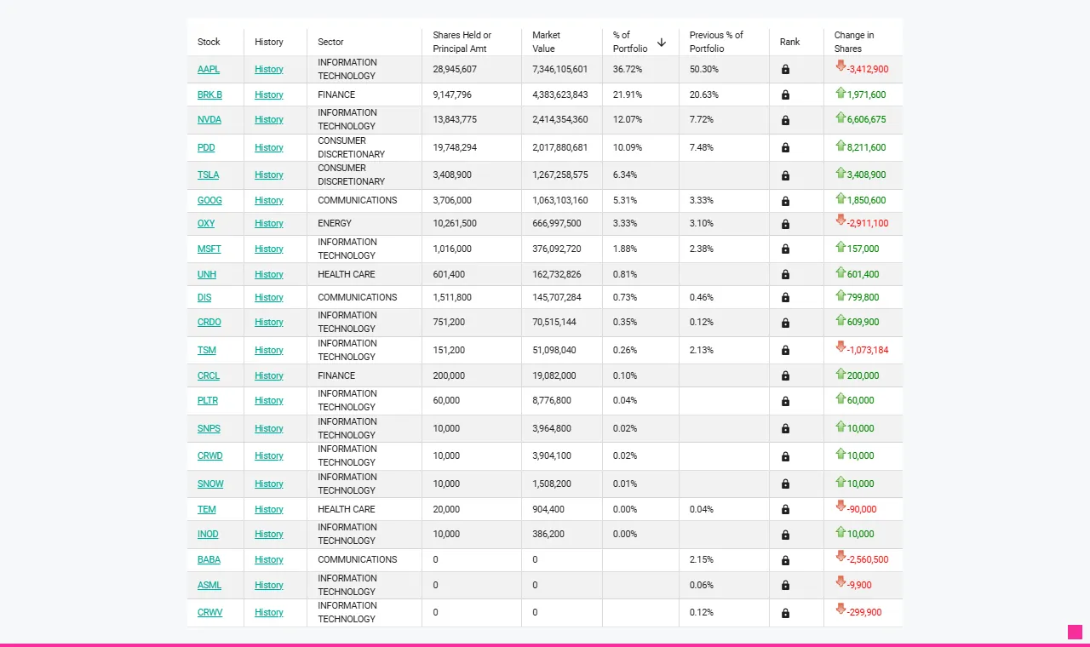Open the SNOW stock link
This screenshot has height=647, width=1090.
210,484
